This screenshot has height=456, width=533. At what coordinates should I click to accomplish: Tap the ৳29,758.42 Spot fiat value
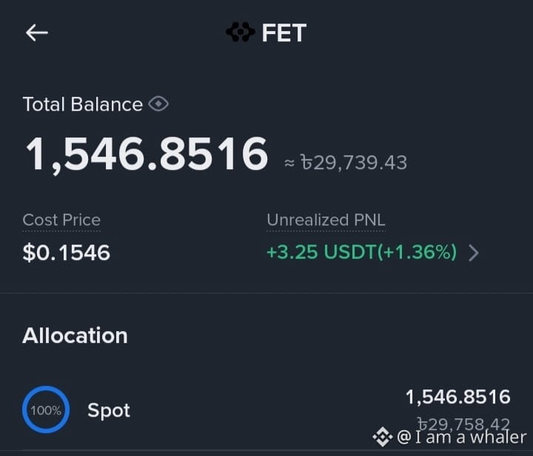click(x=463, y=423)
